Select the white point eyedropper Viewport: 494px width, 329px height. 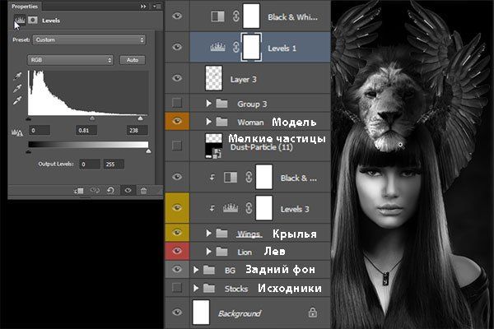[x=17, y=100]
